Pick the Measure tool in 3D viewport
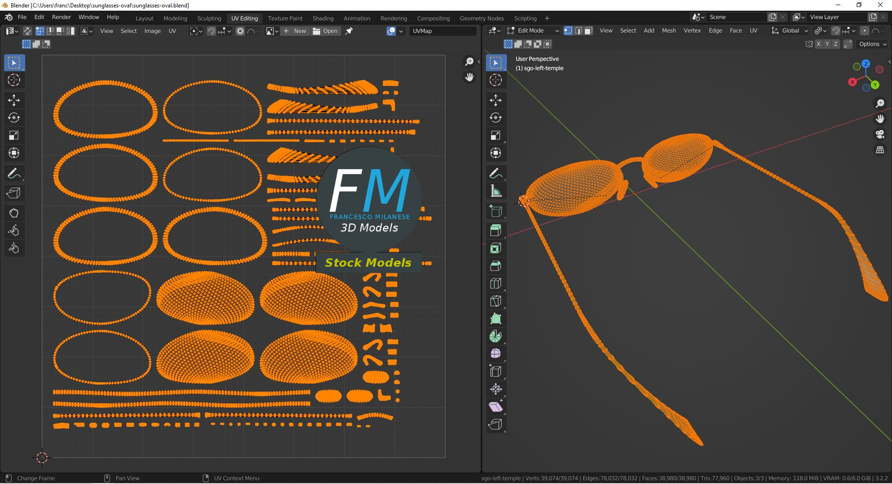The height and width of the screenshot is (484, 892). pos(495,191)
